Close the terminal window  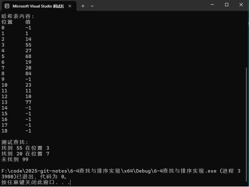241,5
